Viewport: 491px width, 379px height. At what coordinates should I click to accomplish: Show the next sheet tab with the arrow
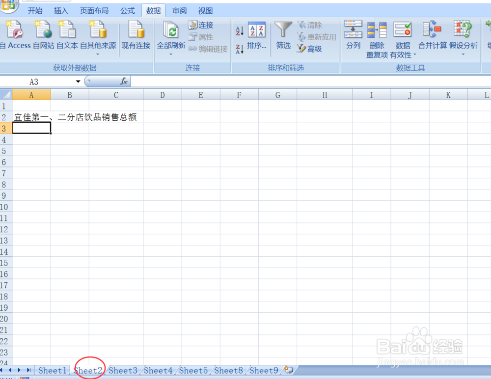click(19, 370)
